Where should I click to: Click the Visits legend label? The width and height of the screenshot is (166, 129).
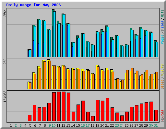162,70
